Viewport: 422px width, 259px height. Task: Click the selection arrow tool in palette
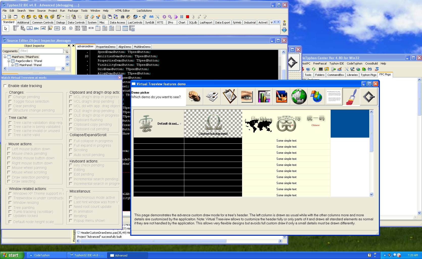(6, 29)
